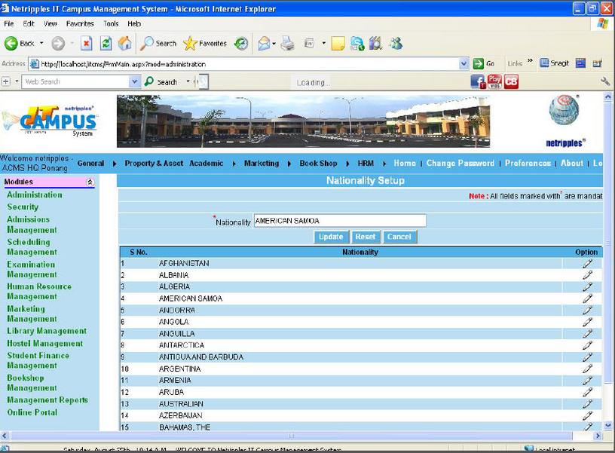Click the vertical scrollbar down arrow
This screenshot has height=453, width=615.
[608, 425]
